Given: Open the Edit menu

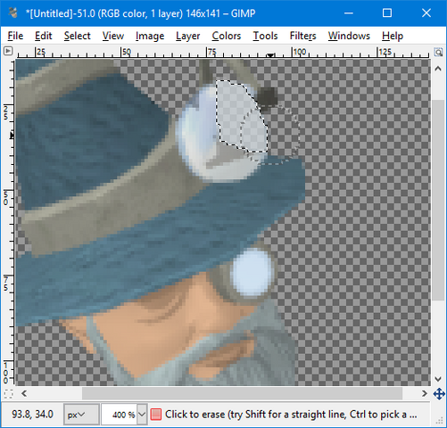Looking at the screenshot, I should pyautogui.click(x=44, y=36).
